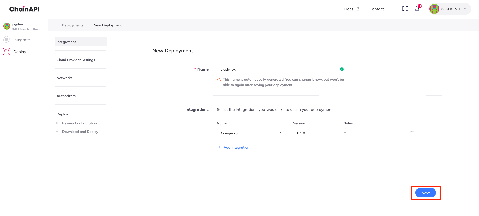Click the Deploy sidebar icon

point(6,52)
